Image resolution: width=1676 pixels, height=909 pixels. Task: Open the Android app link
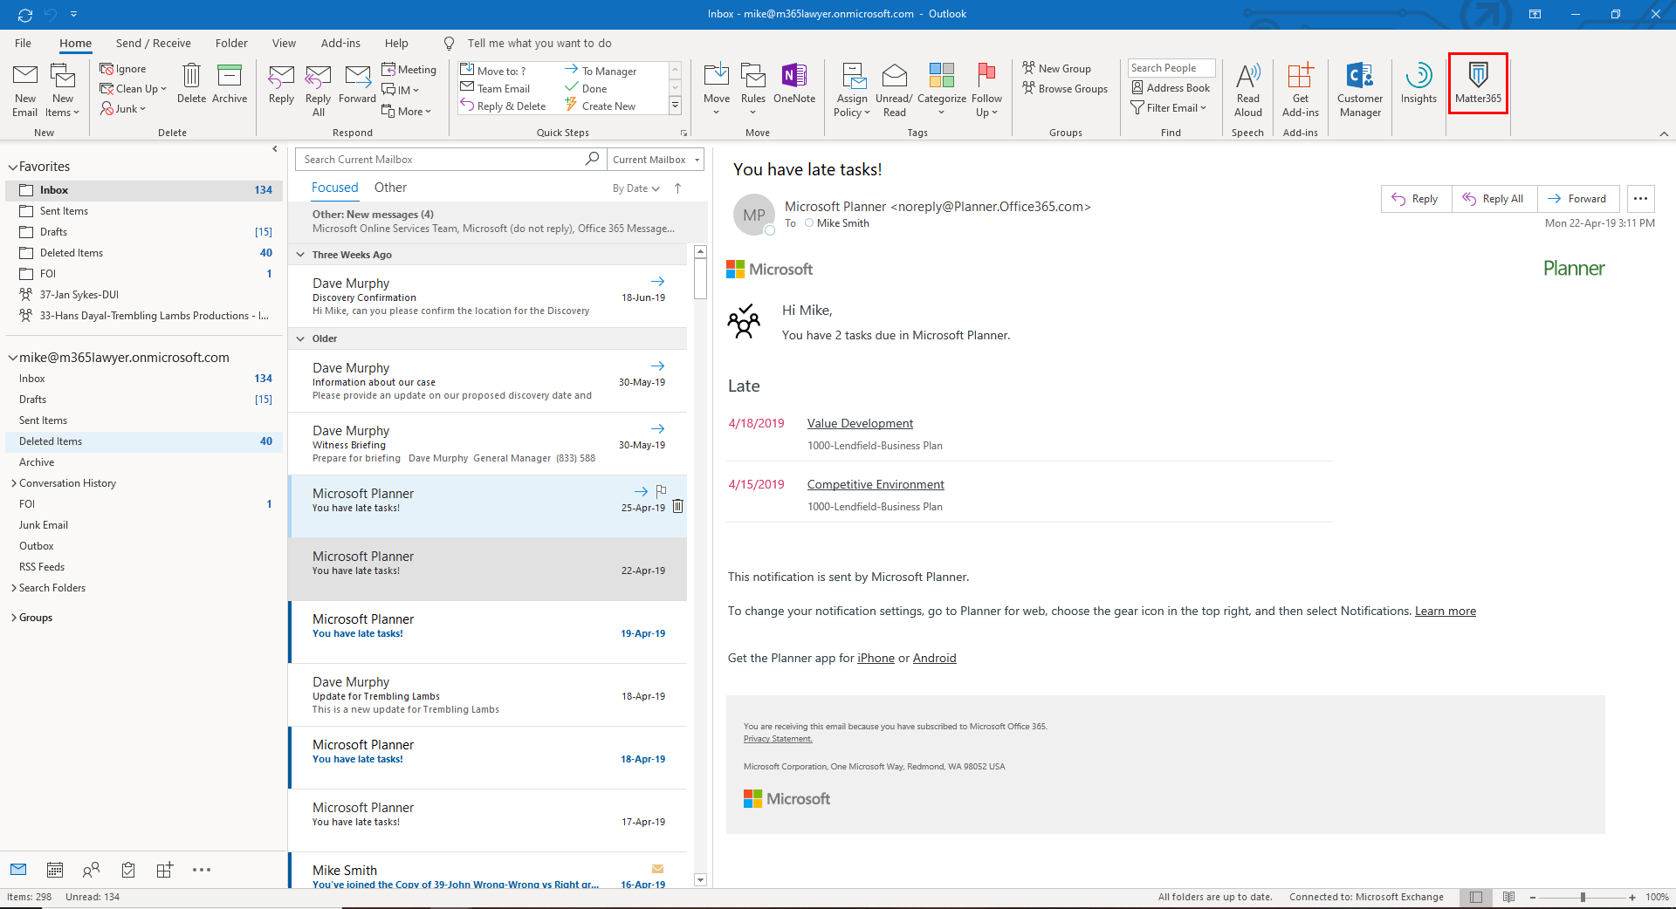[934, 658]
